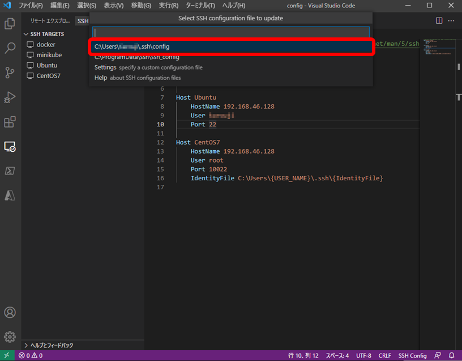Choose Settings specify a custom configuration file
This screenshot has width=462, height=361.
tap(232, 67)
